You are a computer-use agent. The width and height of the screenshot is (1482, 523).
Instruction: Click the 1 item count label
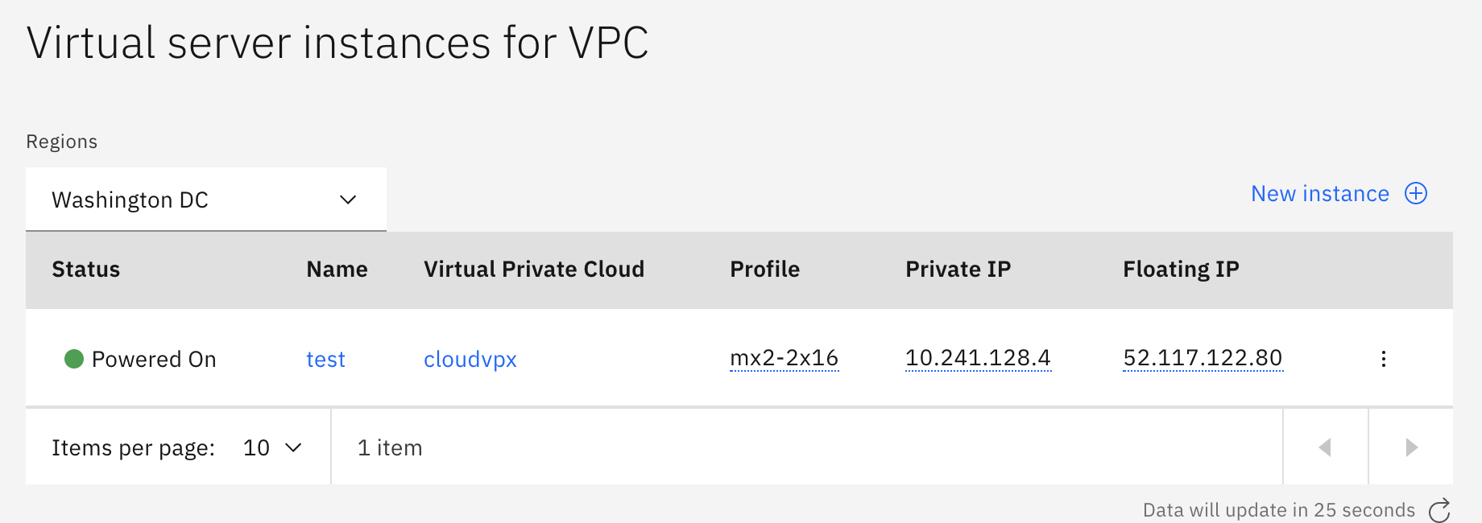coord(390,447)
